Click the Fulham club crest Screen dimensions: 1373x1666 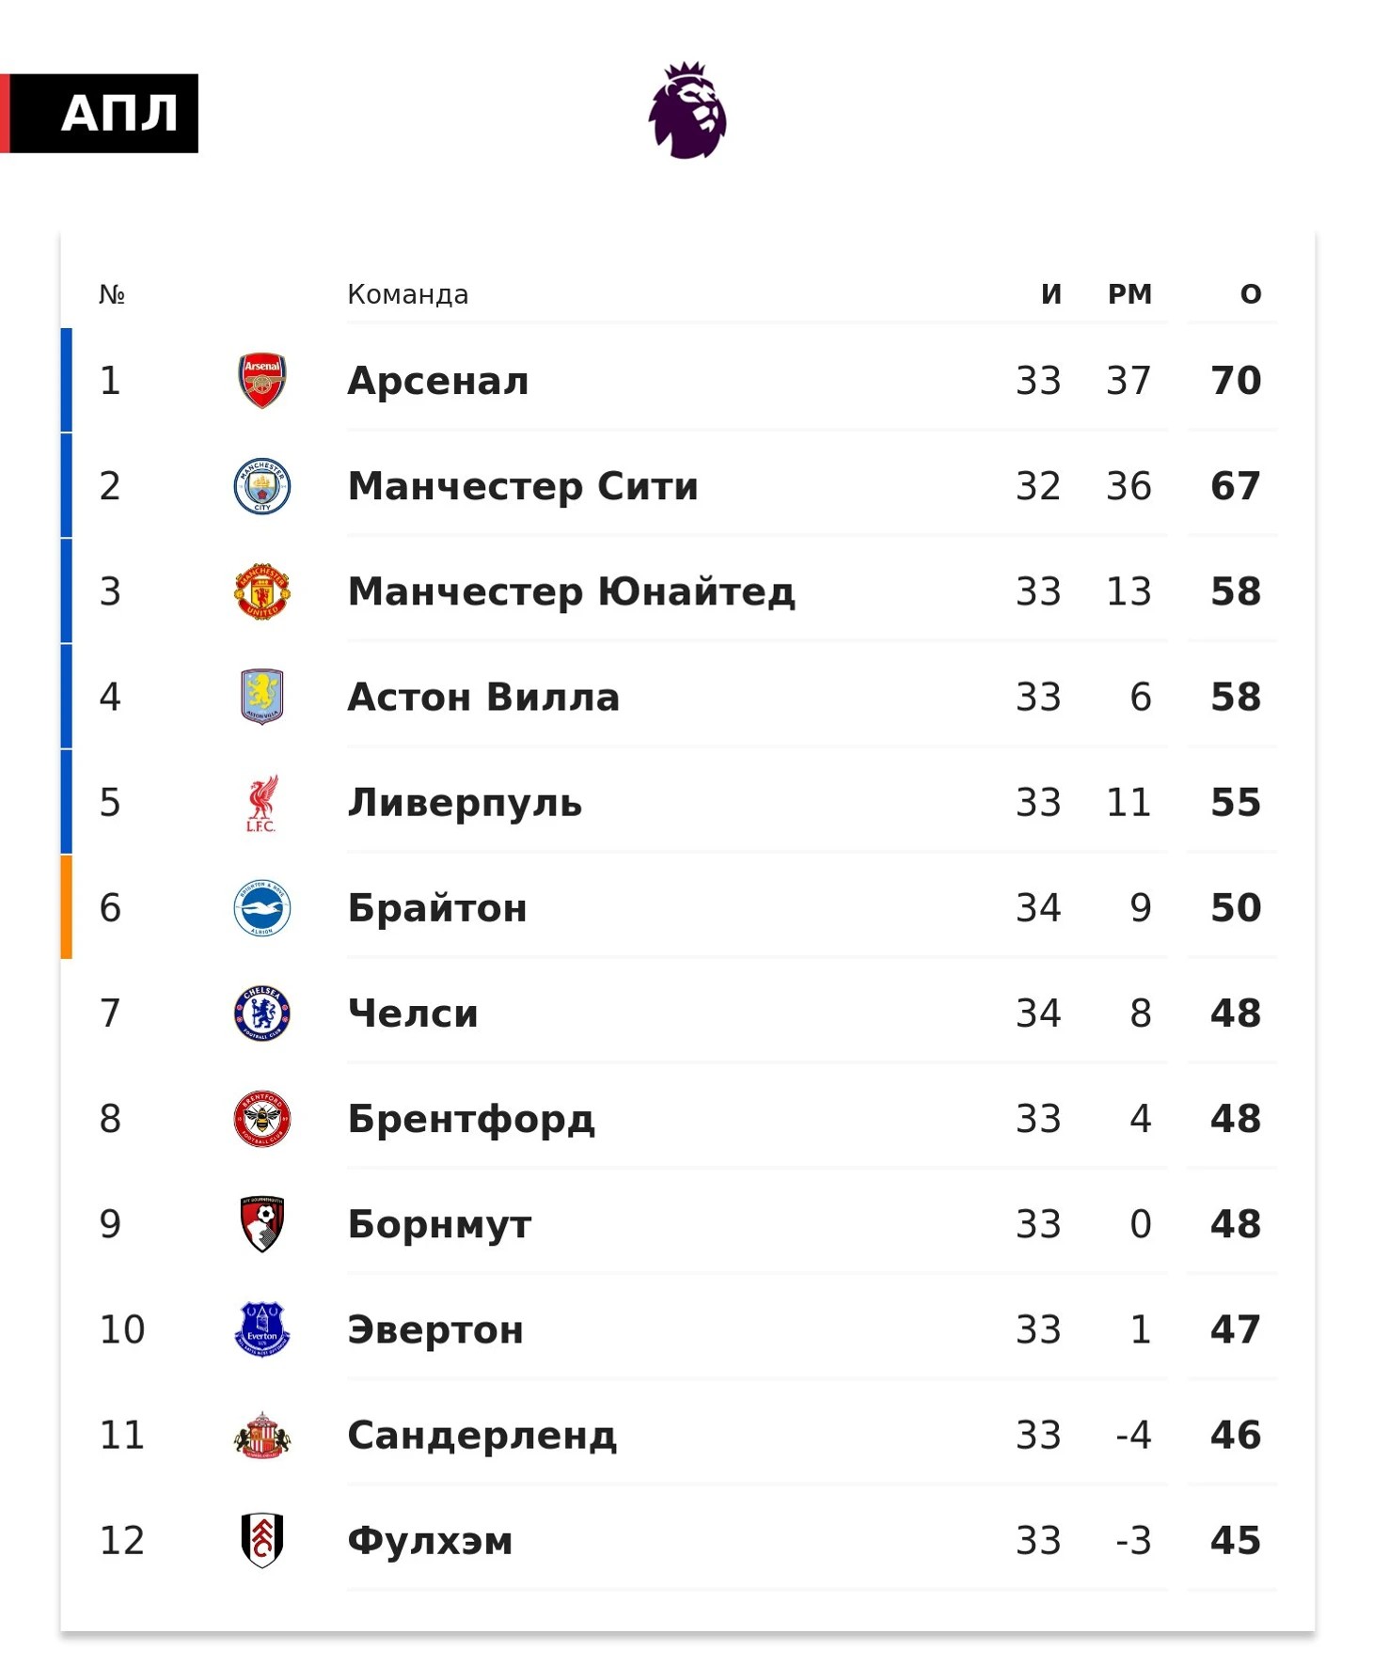tap(261, 1541)
